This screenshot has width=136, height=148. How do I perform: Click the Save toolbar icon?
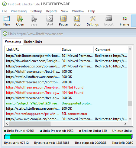pos(34,19)
